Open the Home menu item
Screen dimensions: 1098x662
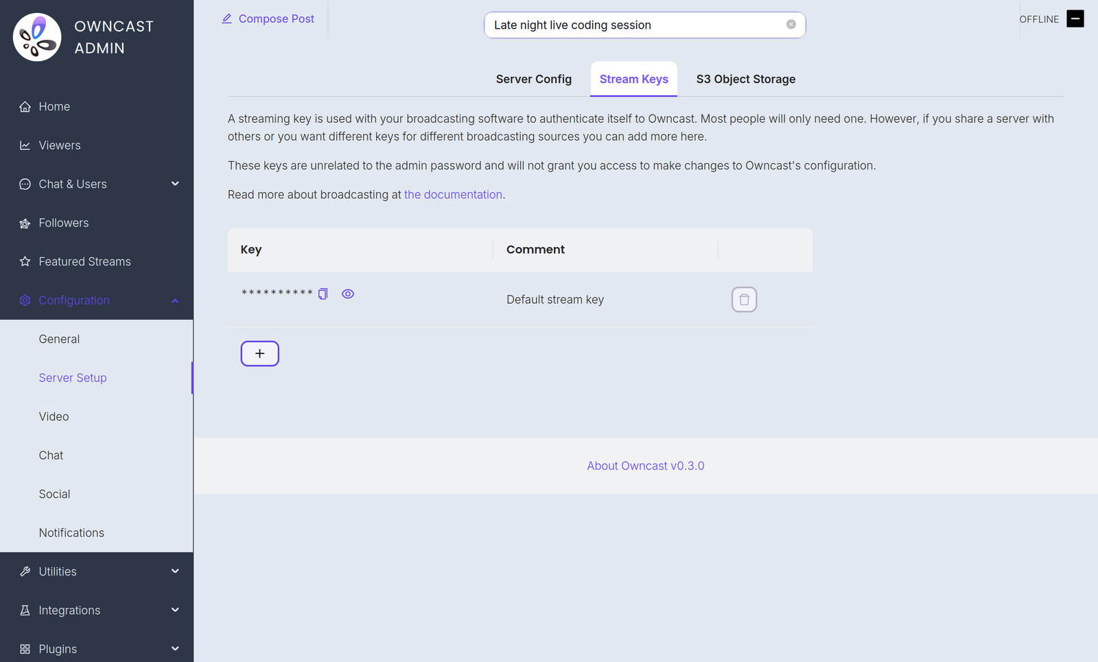coord(97,107)
